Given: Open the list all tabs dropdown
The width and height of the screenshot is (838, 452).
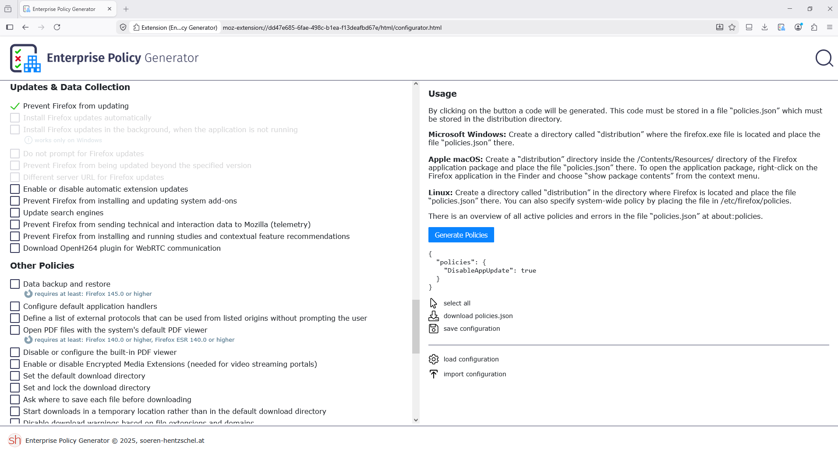Looking at the screenshot, I should pyautogui.click(x=8, y=9).
